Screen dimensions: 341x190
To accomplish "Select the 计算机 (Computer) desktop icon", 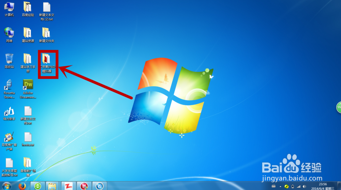I will (9, 9).
